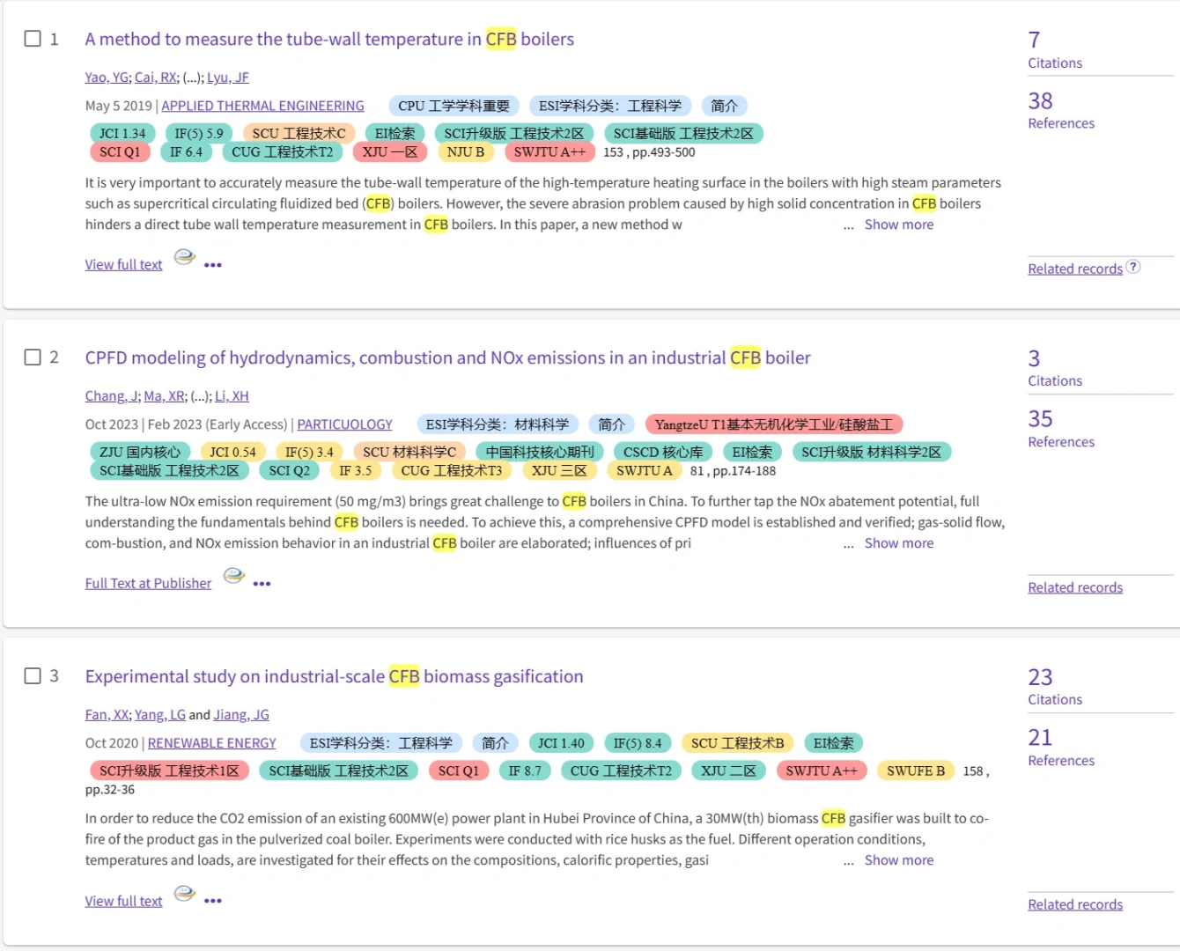1180x951 pixels.
Task: Click the IF 6.4 badge
Action: tap(186, 152)
